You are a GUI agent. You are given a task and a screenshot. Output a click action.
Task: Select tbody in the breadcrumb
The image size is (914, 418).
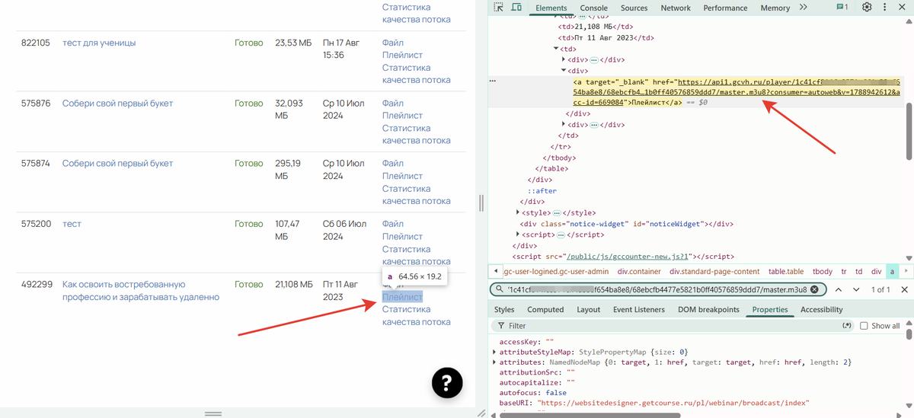822,271
